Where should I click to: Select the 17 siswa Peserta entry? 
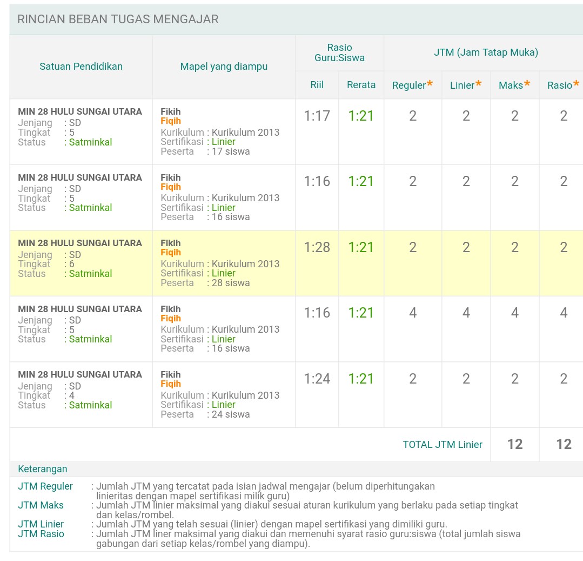click(231, 151)
